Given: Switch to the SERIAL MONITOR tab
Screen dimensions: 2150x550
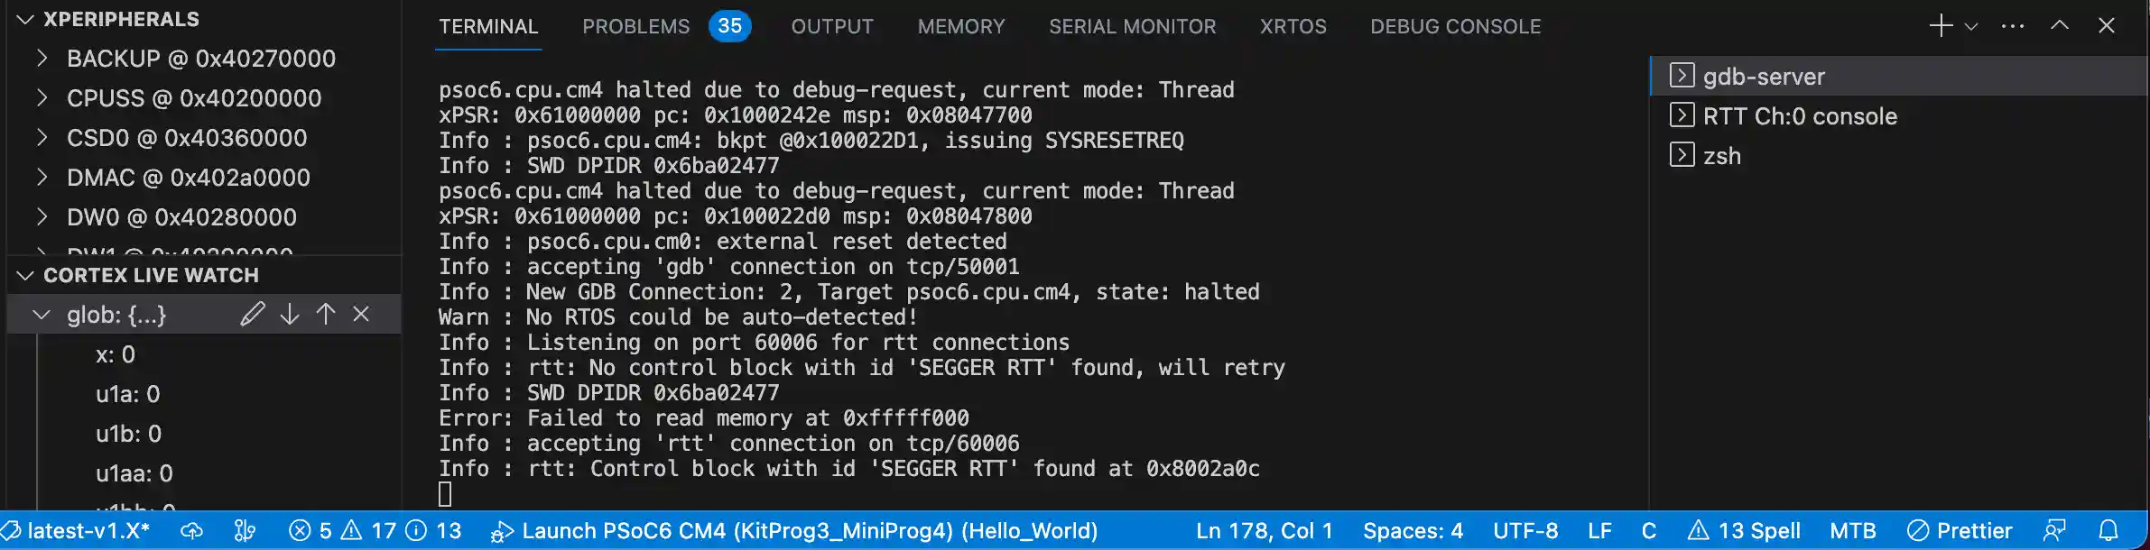Looking at the screenshot, I should tap(1132, 25).
